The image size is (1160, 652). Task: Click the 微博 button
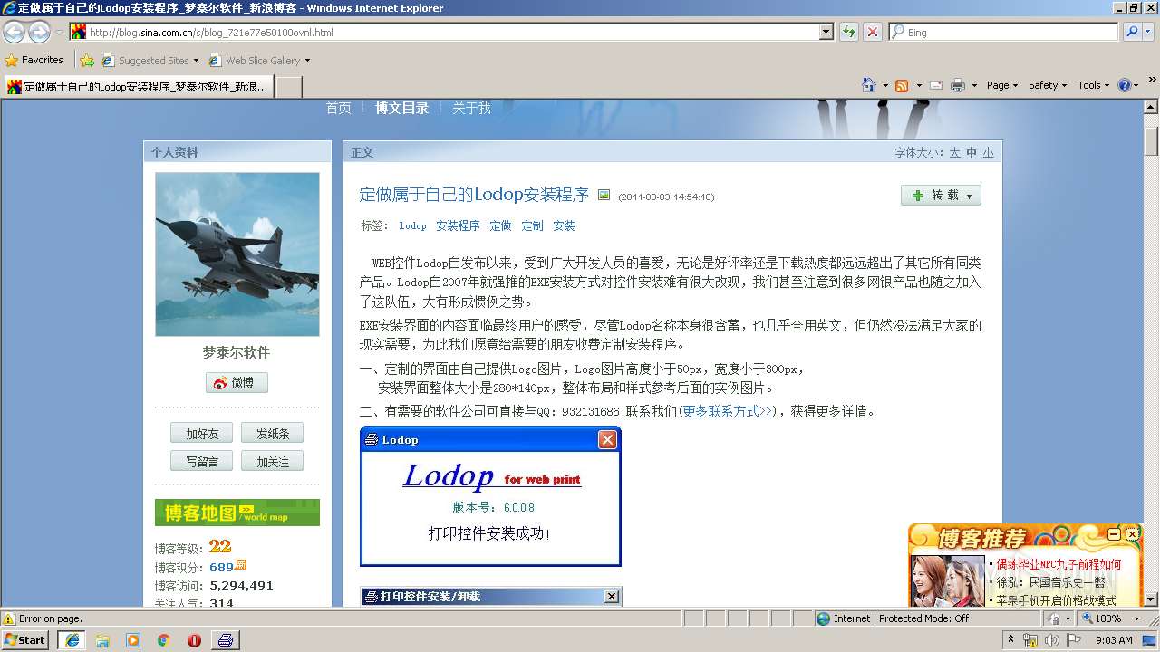[236, 382]
